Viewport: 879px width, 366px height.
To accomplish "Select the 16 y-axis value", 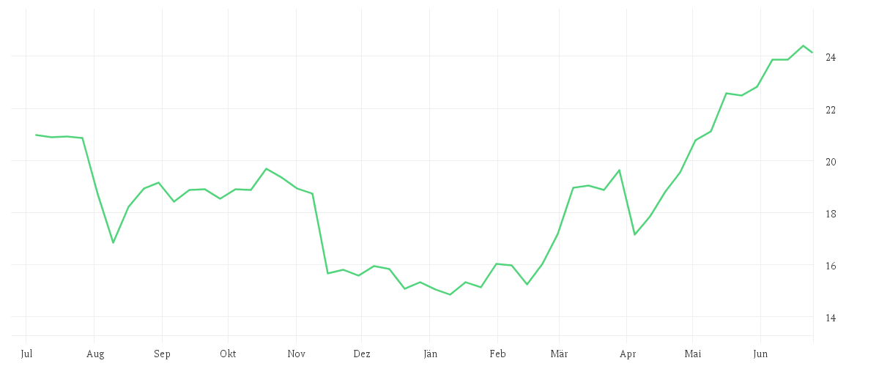I will (831, 266).
